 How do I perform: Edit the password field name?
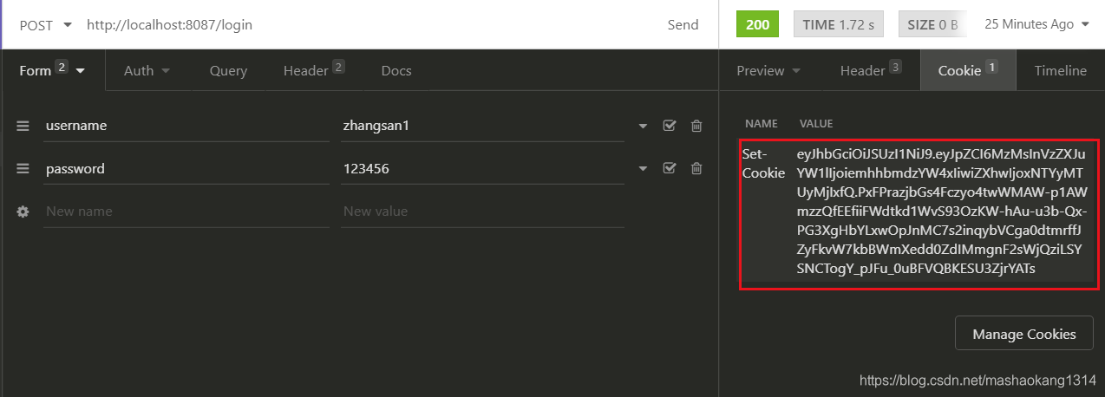pyautogui.click(x=186, y=169)
